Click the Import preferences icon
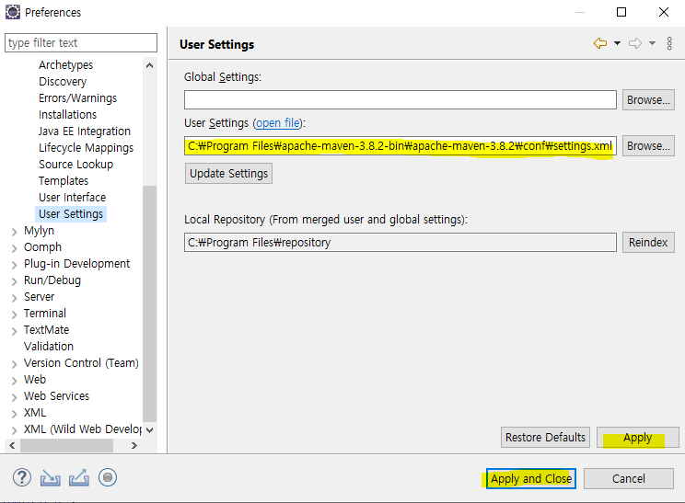The image size is (685, 503). 51,477
